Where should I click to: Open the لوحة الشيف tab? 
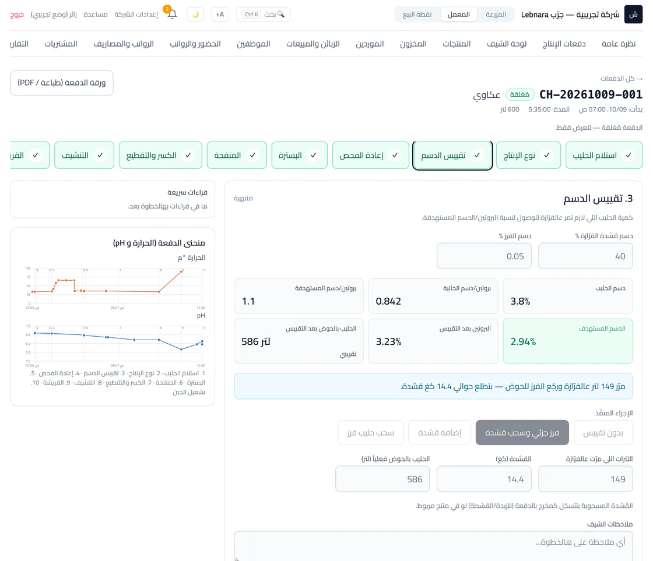point(507,44)
